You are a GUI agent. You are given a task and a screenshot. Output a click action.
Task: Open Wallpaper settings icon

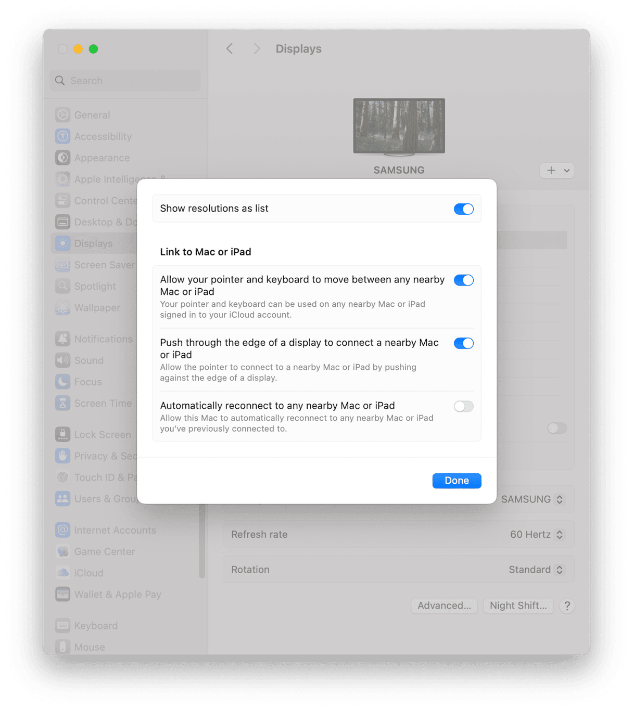63,308
